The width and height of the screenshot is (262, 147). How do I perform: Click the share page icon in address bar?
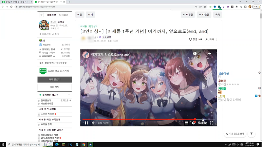coord(200,7)
